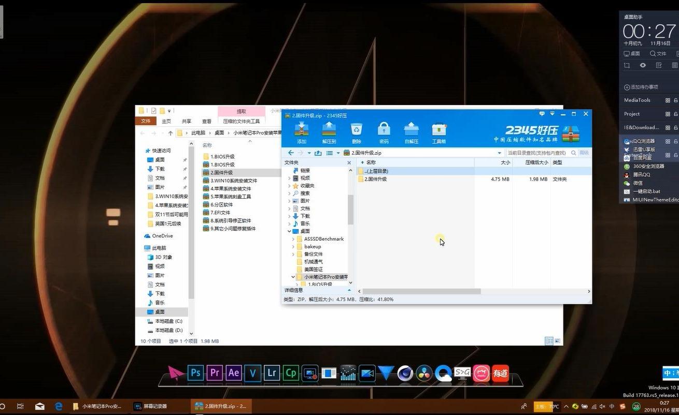Screen dimensions: 679x415
Task: Open the view mode dropdown arrow in 2345好压
Action: pos(338,153)
